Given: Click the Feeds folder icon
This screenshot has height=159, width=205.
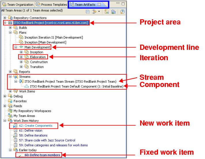Looking at the screenshot, I should click(10, 106).
